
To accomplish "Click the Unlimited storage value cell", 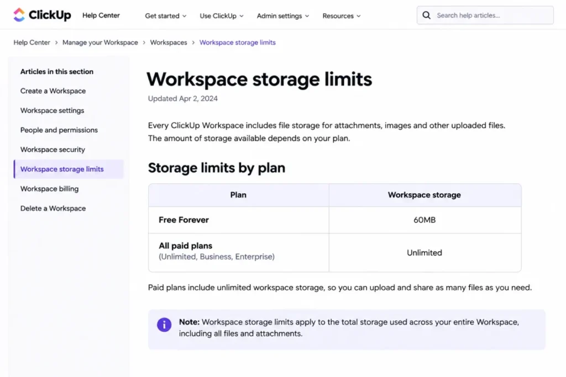I will click(x=425, y=253).
